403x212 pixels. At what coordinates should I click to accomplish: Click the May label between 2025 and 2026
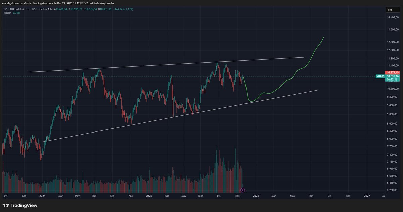click(x=183, y=195)
